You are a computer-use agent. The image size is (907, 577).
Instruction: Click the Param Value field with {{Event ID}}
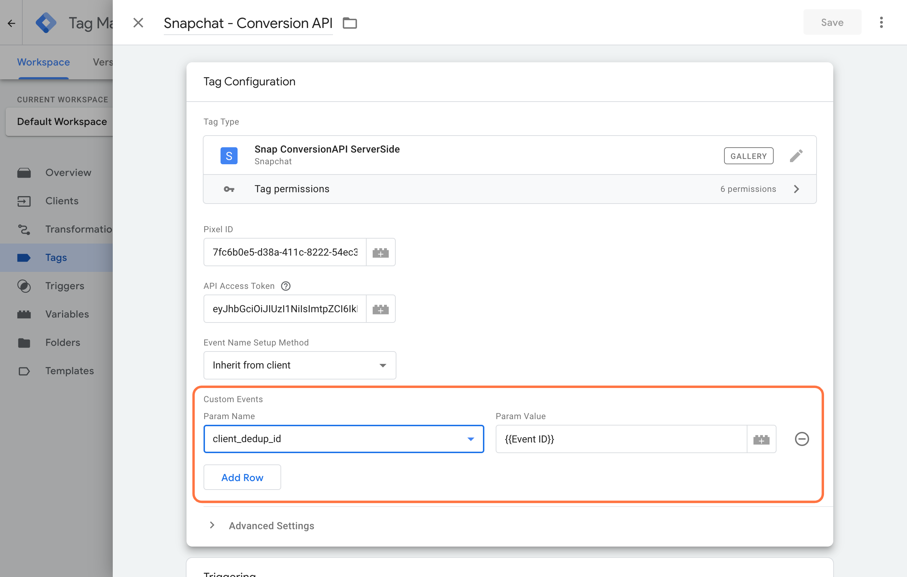tap(621, 439)
